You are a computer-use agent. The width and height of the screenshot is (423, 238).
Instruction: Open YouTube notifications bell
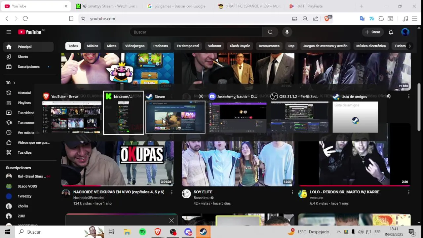391,32
